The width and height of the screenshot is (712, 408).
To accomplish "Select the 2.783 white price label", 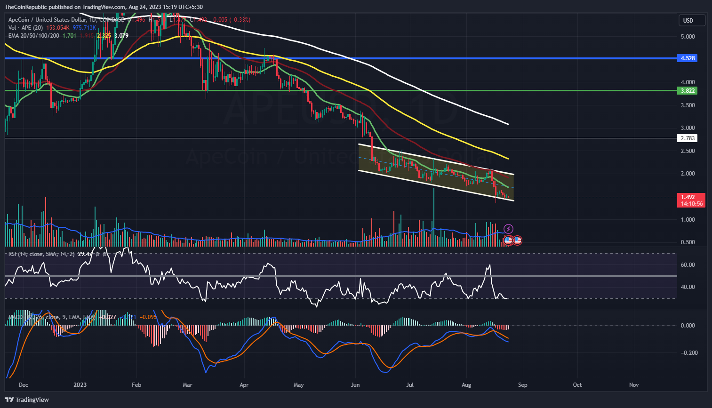I will click(688, 138).
